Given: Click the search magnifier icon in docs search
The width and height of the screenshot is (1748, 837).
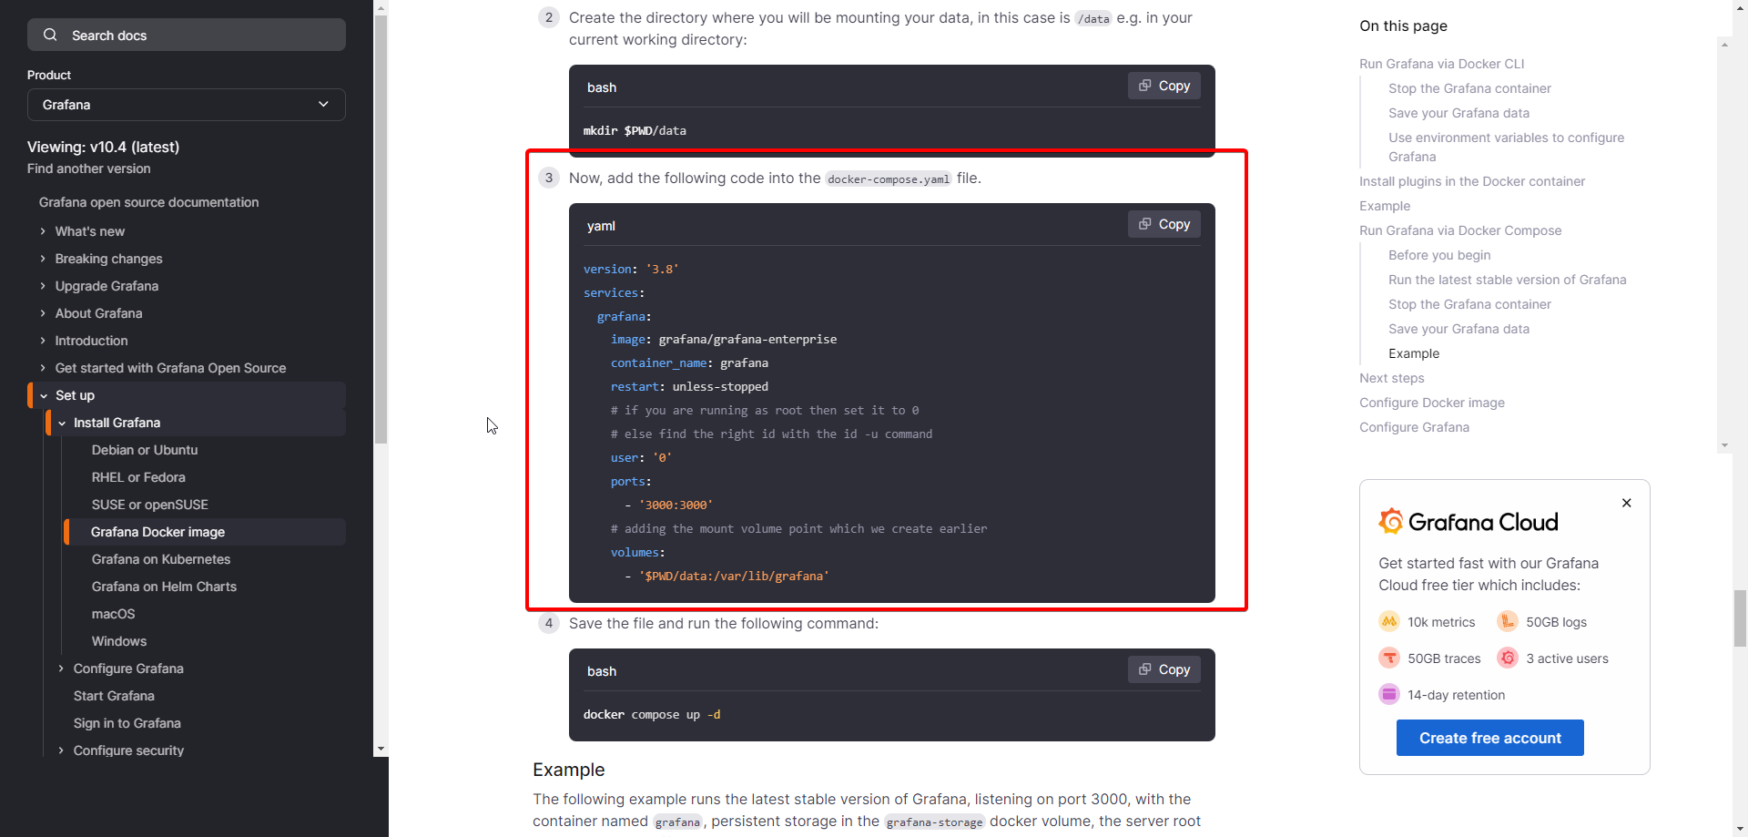Looking at the screenshot, I should 50,36.
